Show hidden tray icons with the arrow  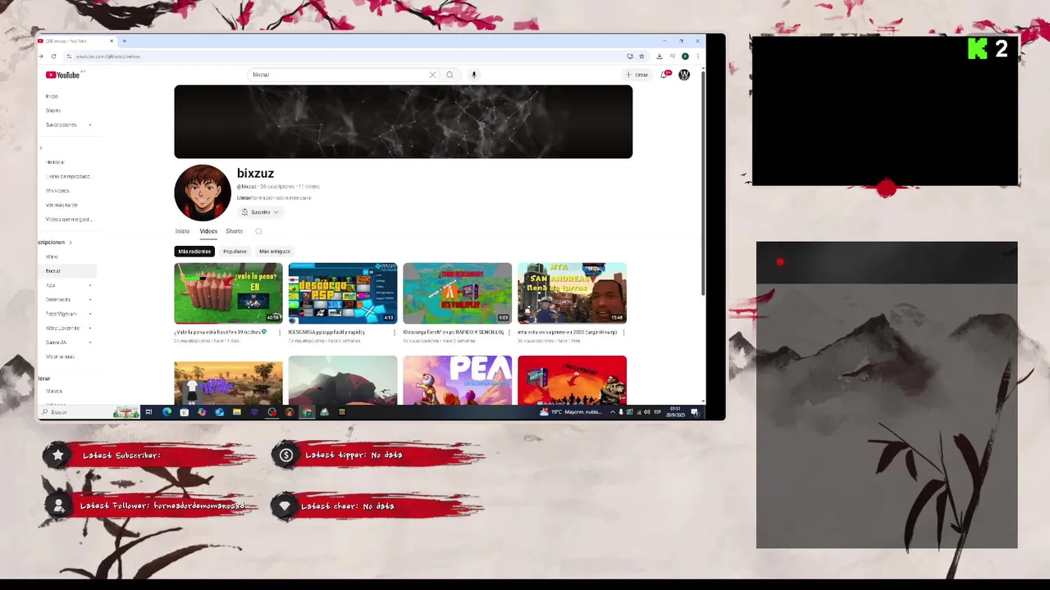612,412
